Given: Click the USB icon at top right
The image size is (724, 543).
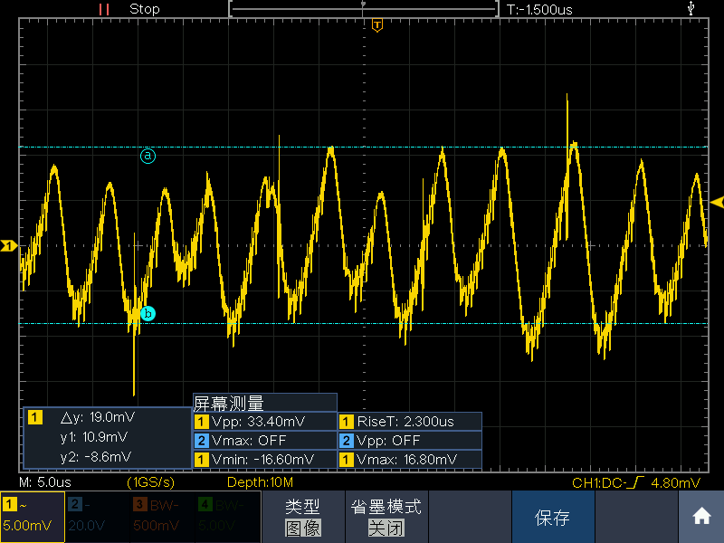Looking at the screenshot, I should (x=691, y=8).
